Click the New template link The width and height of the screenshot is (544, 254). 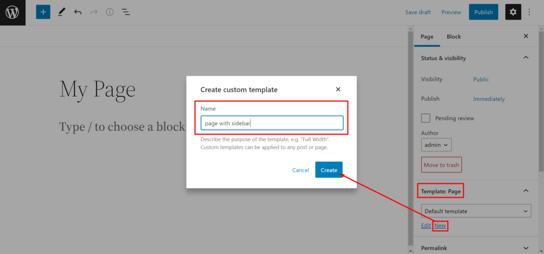(x=440, y=225)
